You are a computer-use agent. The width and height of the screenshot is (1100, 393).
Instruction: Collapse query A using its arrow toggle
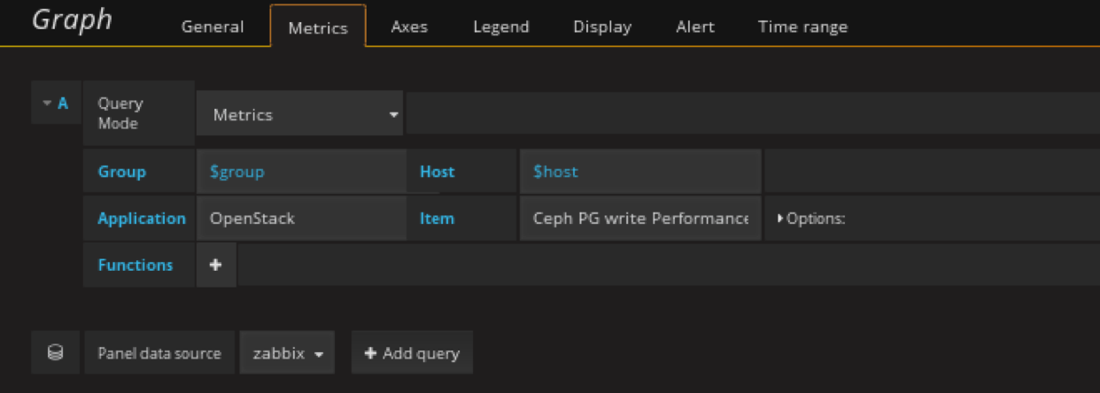point(47,104)
